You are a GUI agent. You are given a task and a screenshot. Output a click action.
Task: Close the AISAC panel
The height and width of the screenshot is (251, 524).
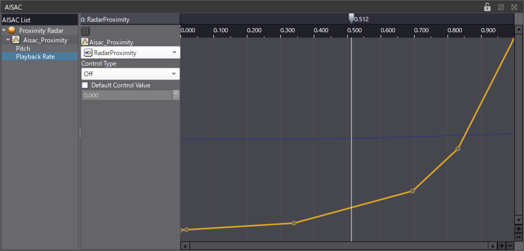(x=514, y=7)
